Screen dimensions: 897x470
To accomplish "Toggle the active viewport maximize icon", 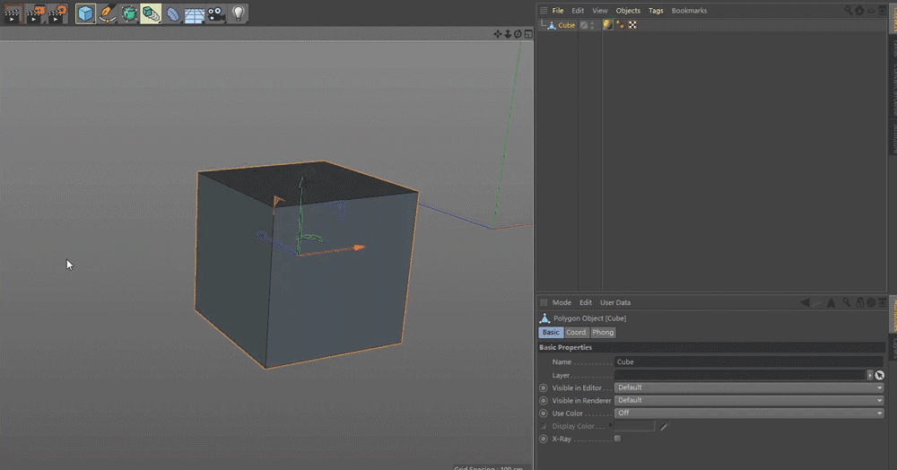I will [x=528, y=34].
